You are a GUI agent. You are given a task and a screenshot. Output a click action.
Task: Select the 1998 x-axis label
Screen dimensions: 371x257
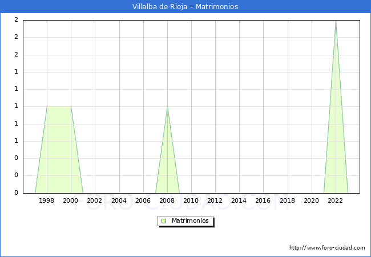(x=46, y=200)
